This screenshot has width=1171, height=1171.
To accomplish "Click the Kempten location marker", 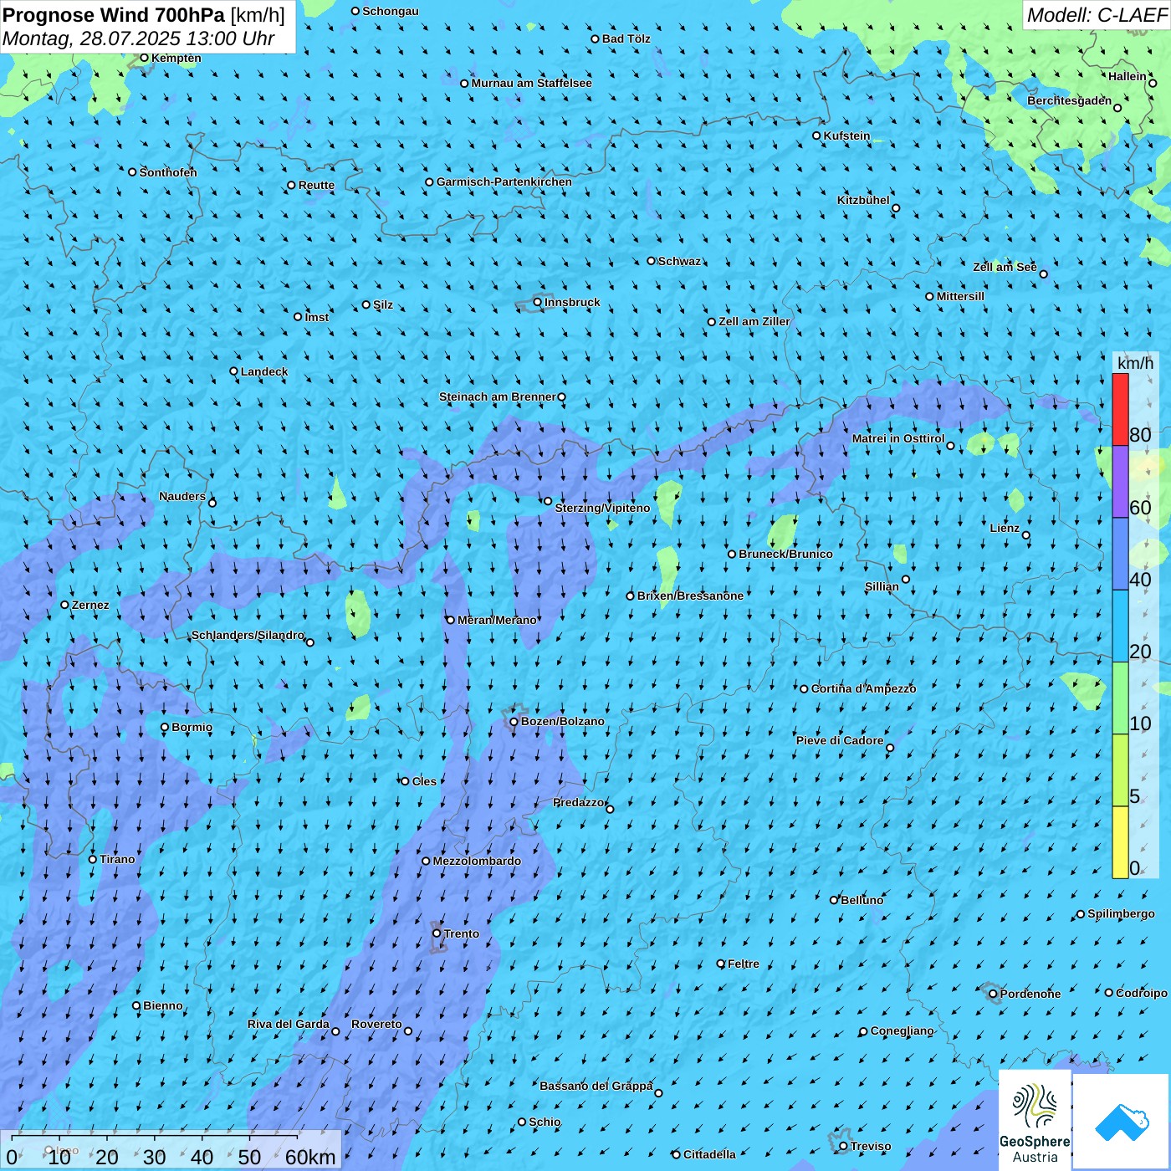I will [144, 58].
